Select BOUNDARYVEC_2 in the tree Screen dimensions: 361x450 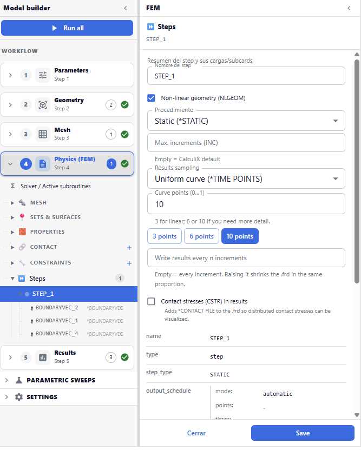click(57, 308)
